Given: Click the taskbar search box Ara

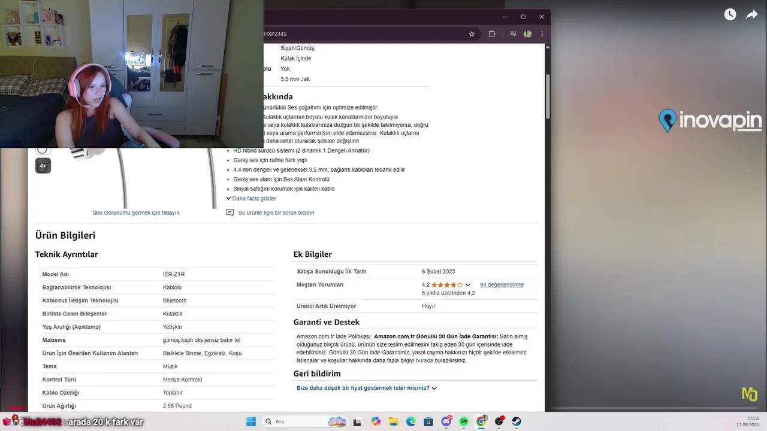Looking at the screenshot, I should (x=306, y=421).
